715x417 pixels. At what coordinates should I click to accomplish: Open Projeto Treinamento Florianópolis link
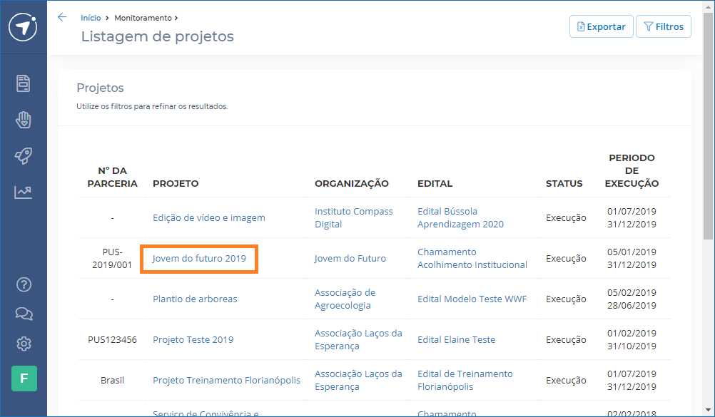coord(227,380)
